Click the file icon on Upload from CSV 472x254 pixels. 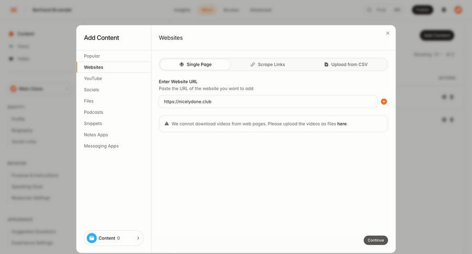pyautogui.click(x=326, y=65)
